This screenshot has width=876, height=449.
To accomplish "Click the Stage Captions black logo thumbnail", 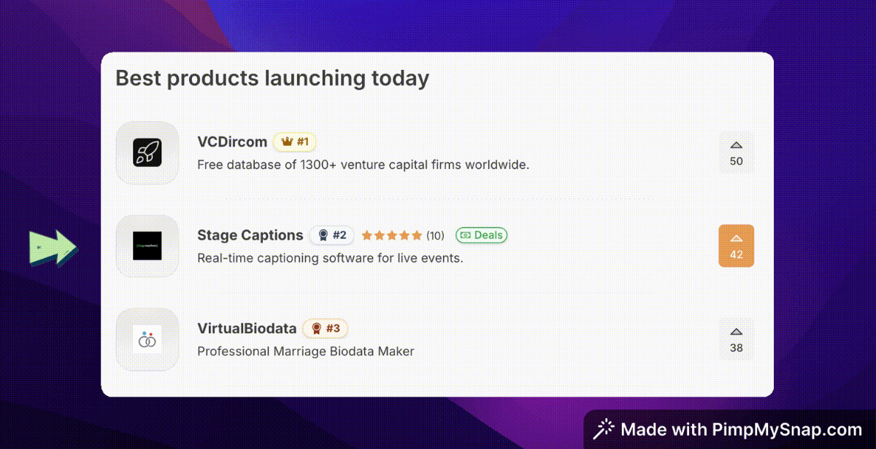I will pyautogui.click(x=147, y=246).
